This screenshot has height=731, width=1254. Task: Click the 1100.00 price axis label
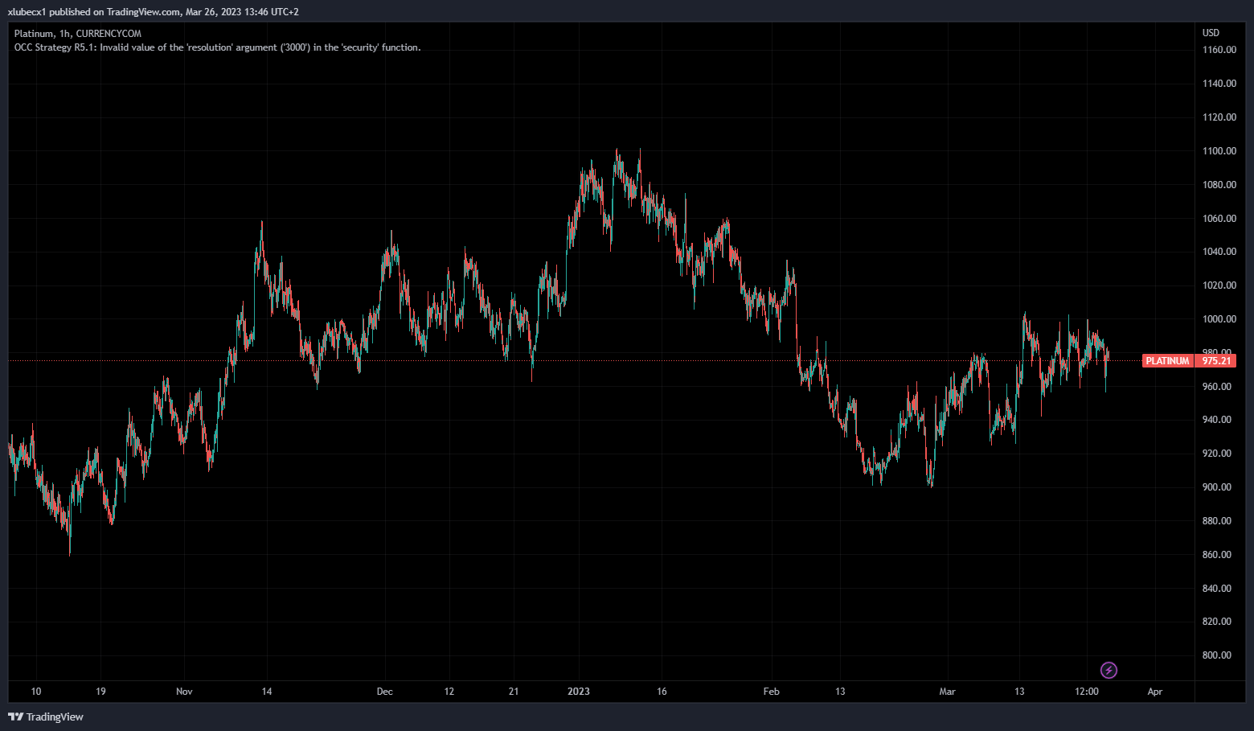(1219, 151)
